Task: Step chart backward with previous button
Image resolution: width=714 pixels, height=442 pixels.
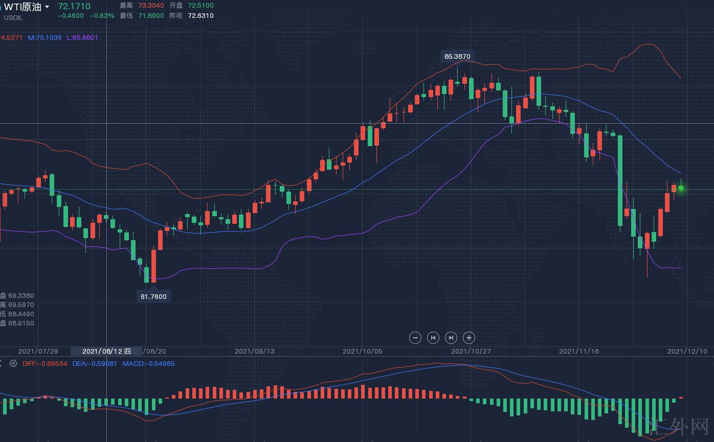Action: pos(433,338)
